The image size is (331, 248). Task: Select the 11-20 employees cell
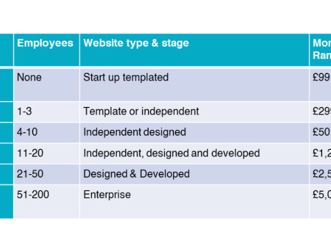pyautogui.click(x=30, y=153)
